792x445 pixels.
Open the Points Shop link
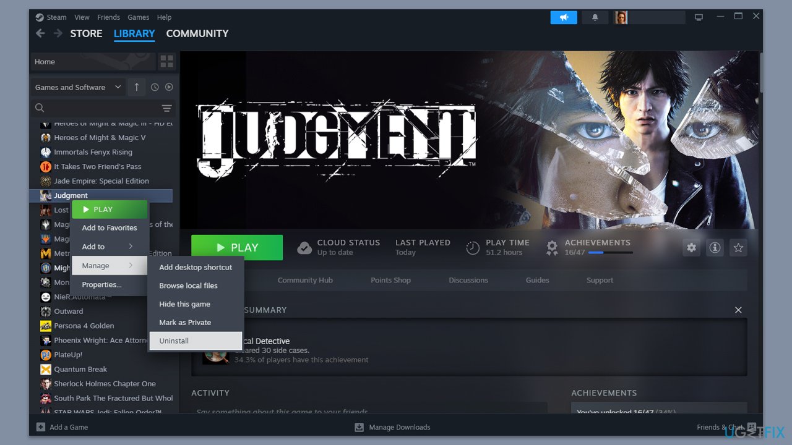tap(390, 280)
